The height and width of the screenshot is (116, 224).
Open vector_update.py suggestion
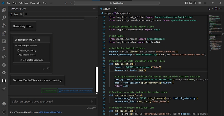tap(27, 51)
